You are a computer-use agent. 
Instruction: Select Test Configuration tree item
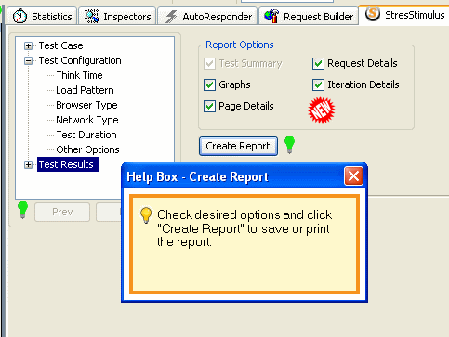(x=80, y=60)
